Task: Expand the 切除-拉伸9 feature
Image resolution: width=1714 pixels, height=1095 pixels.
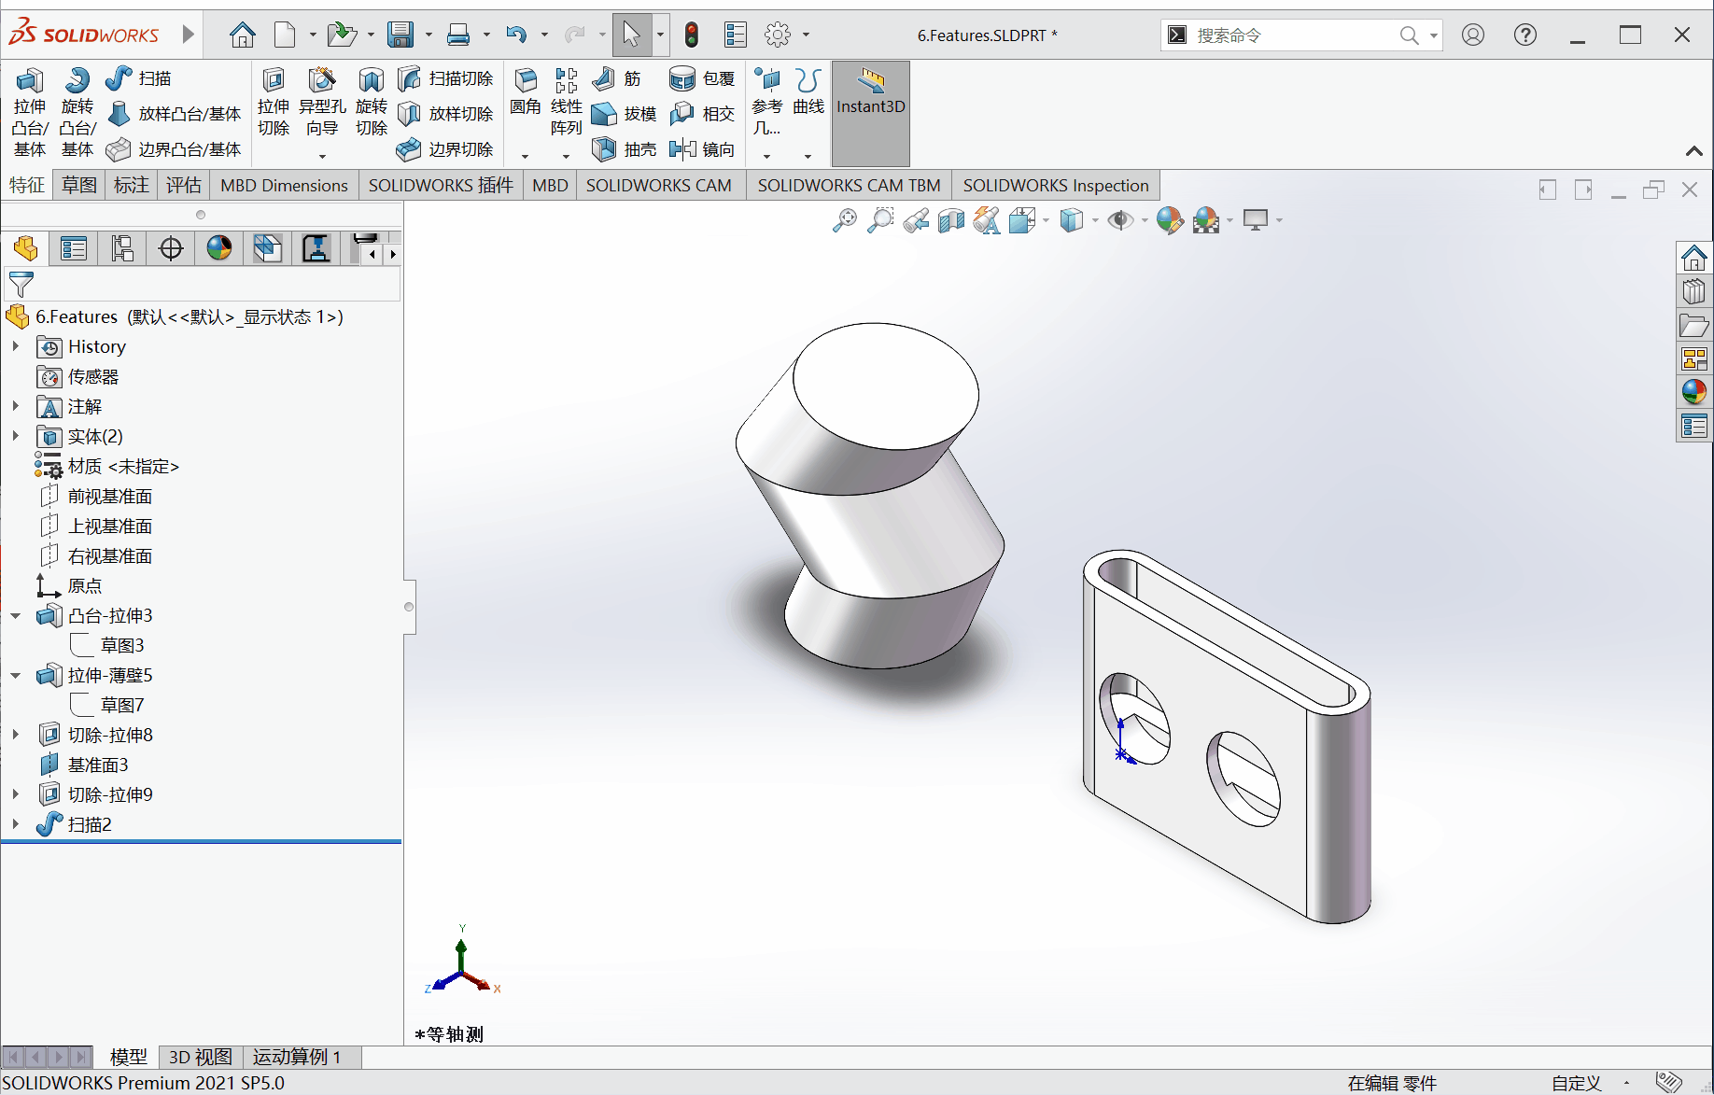Action: click(x=16, y=794)
